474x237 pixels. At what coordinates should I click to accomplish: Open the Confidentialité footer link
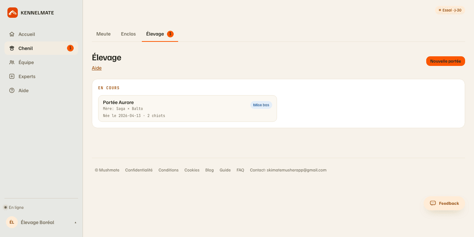tap(139, 170)
